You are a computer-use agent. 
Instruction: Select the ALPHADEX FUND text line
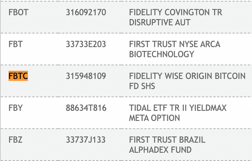tap(160, 150)
